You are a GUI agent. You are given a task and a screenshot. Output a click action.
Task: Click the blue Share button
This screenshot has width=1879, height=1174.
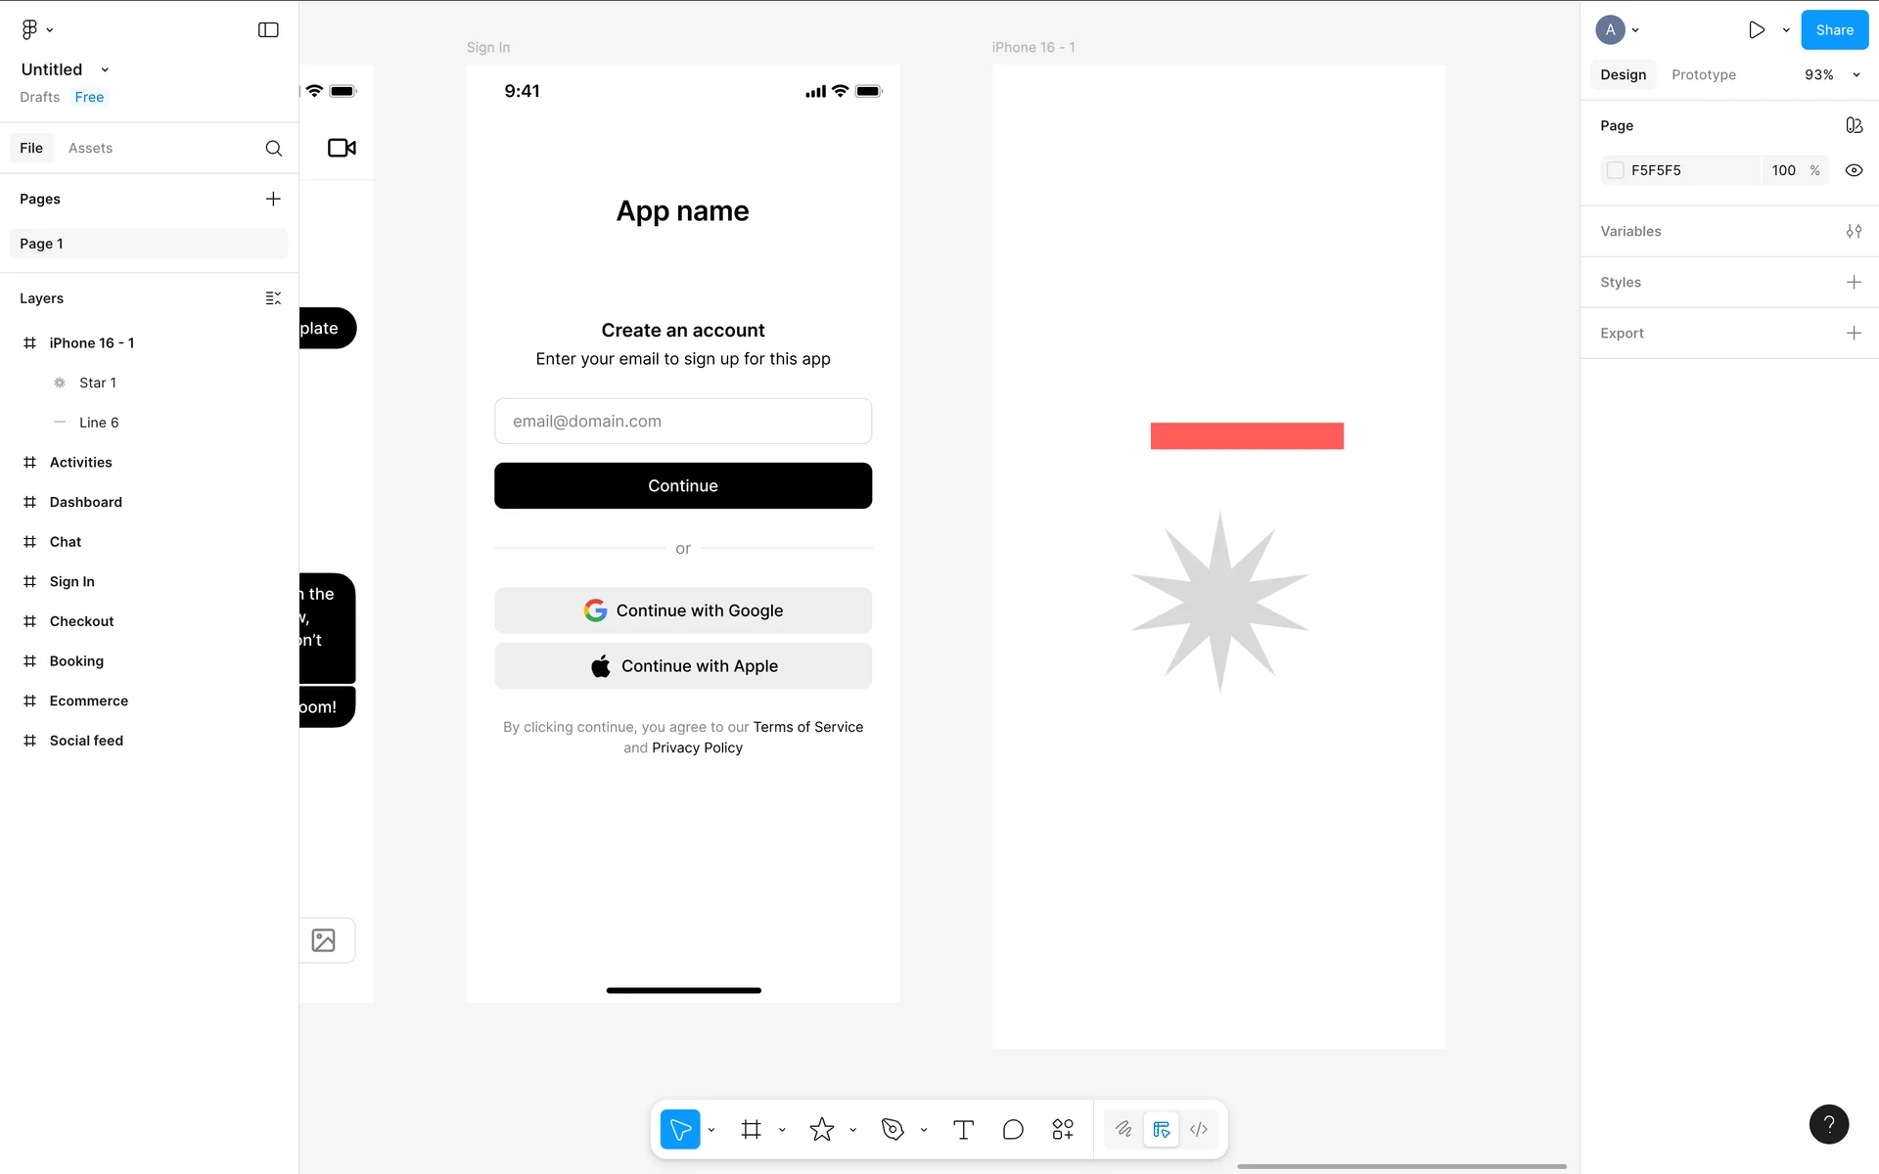click(x=1834, y=30)
